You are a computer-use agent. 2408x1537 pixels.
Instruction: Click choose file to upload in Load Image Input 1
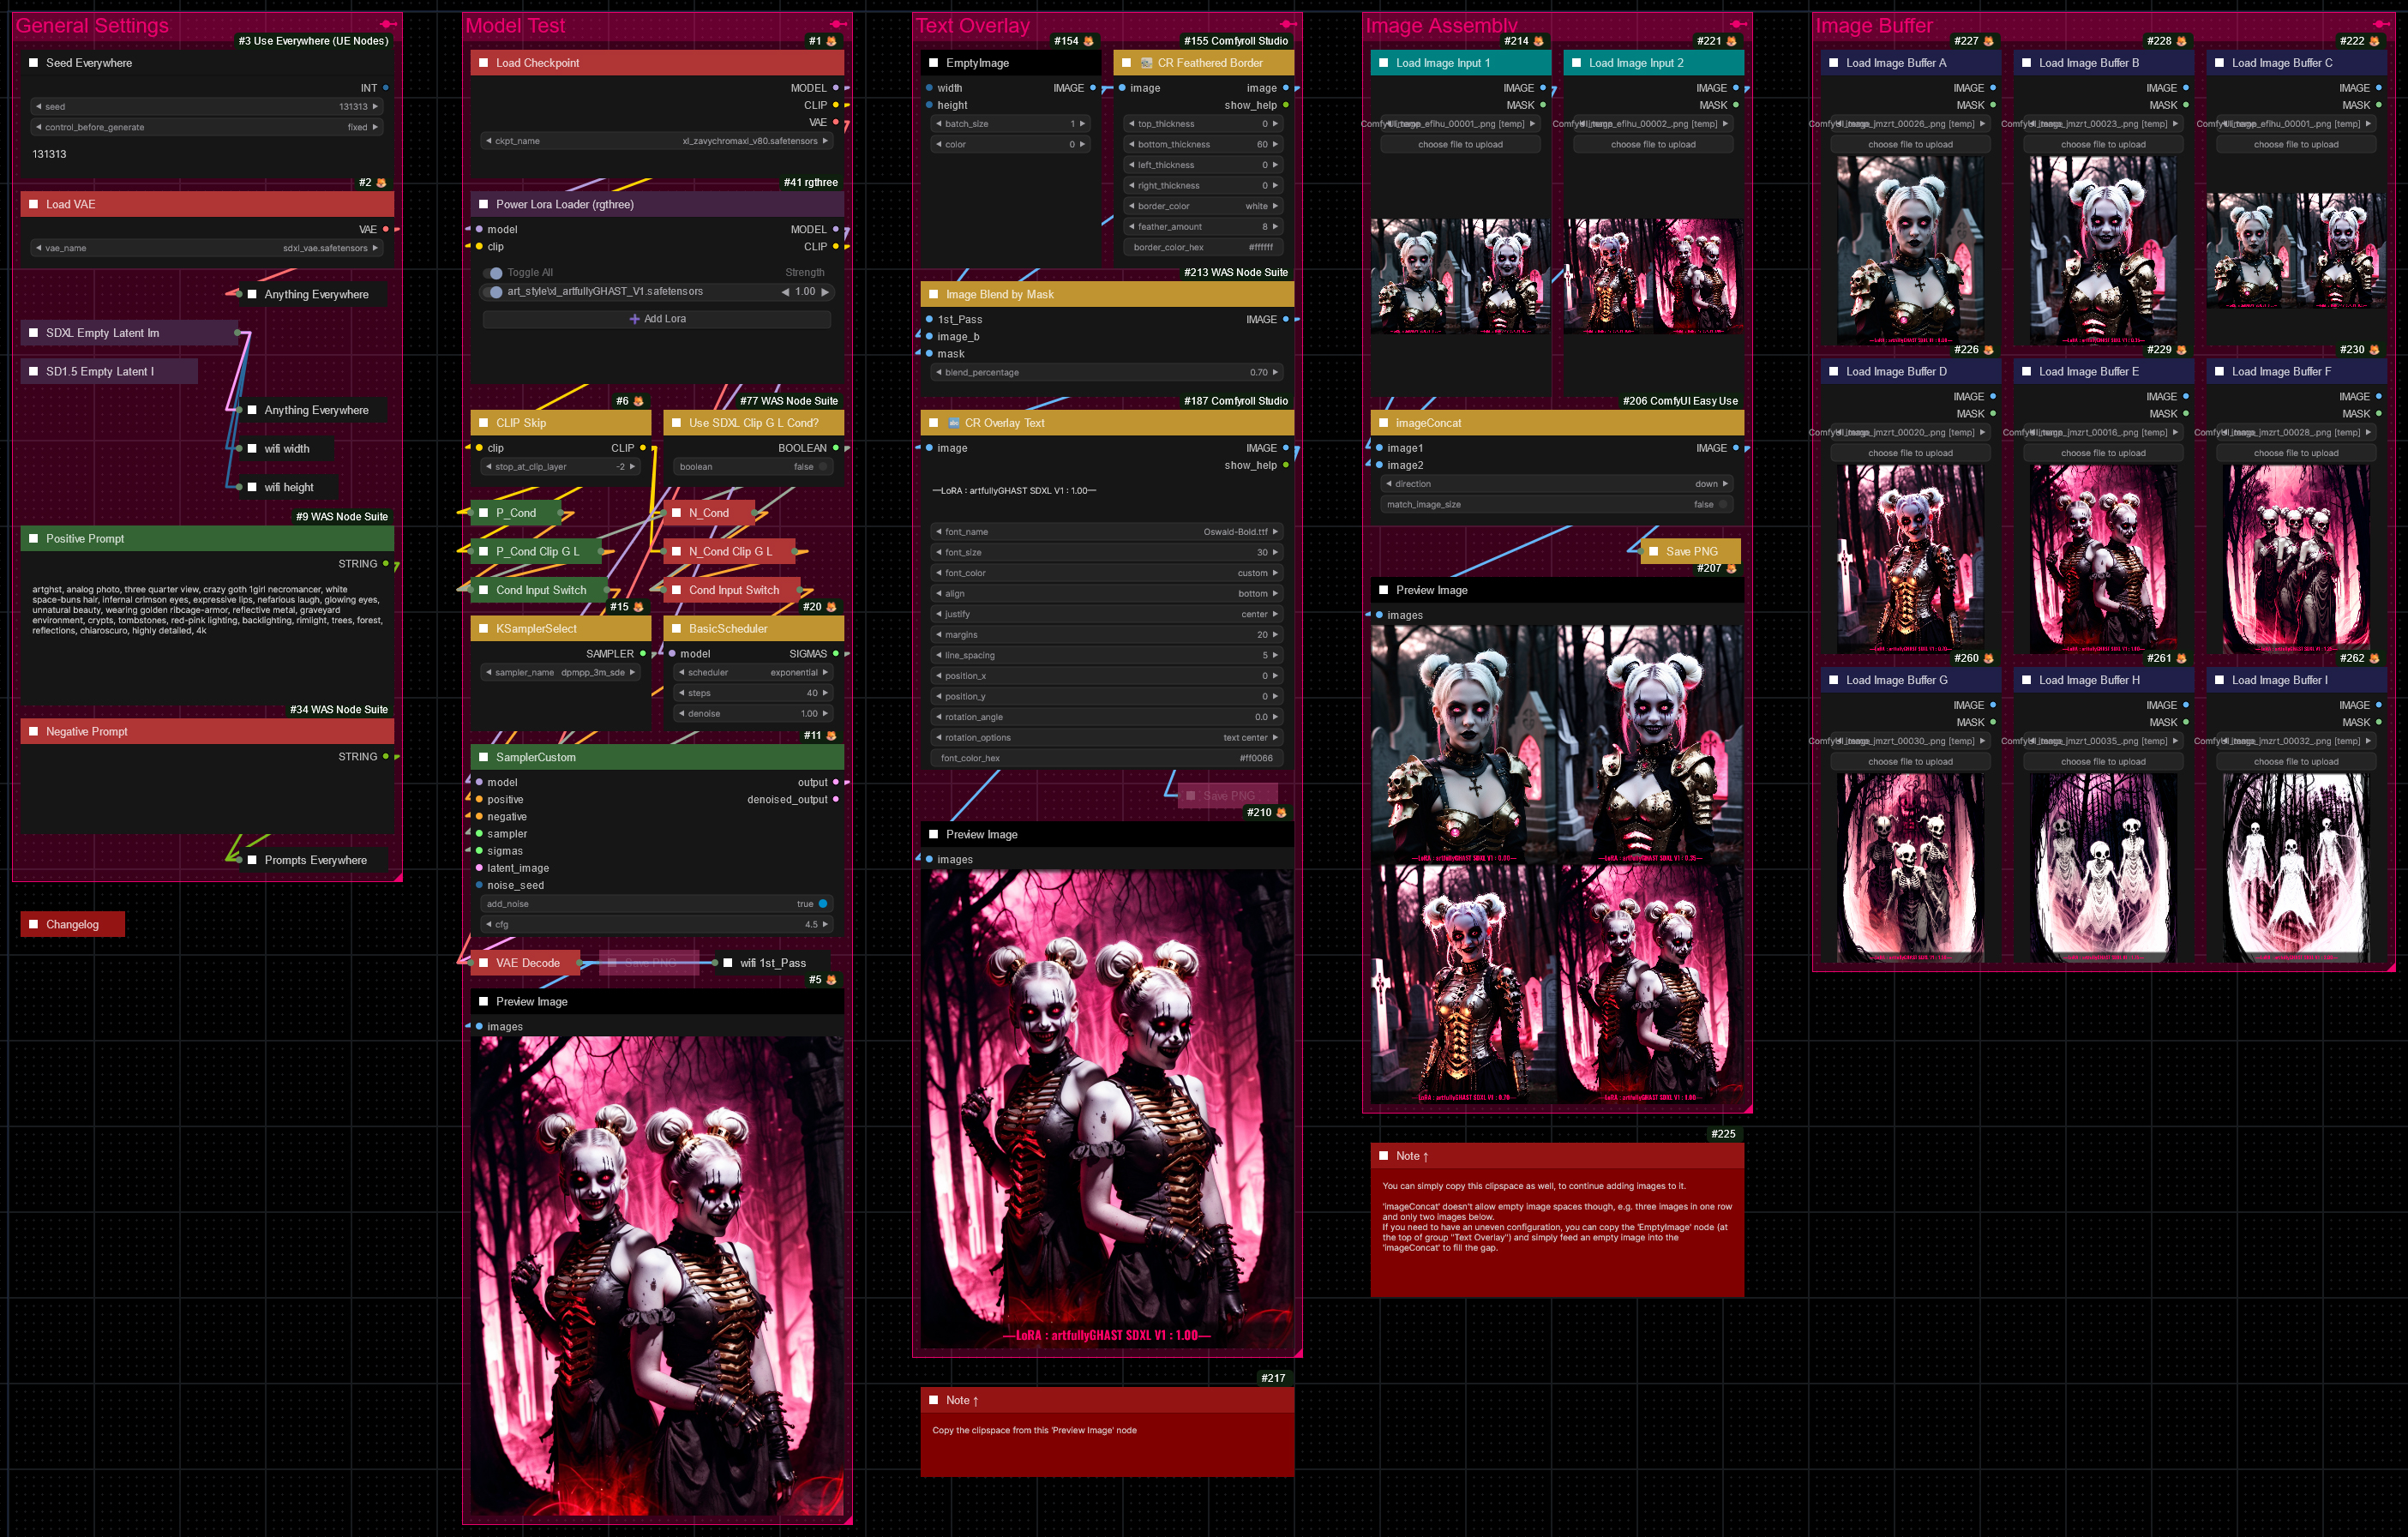pyautogui.click(x=1460, y=145)
